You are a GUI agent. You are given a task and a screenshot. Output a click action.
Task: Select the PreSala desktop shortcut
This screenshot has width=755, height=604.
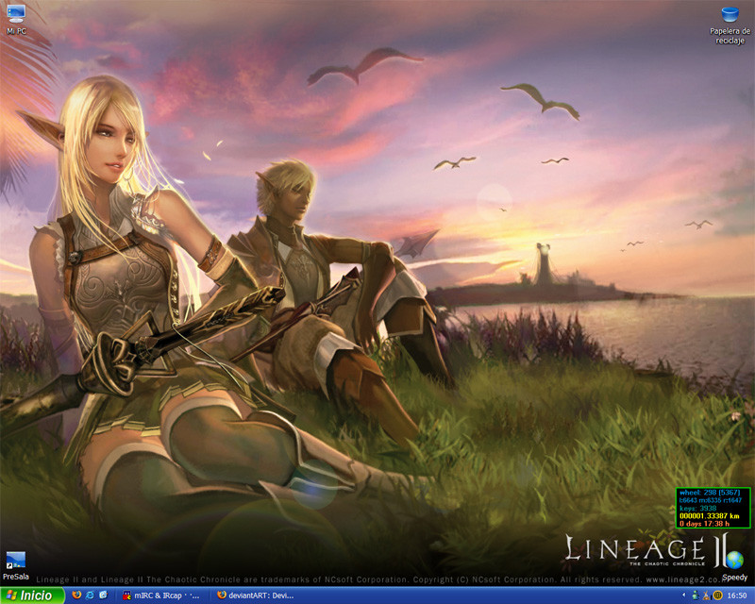tap(15, 565)
